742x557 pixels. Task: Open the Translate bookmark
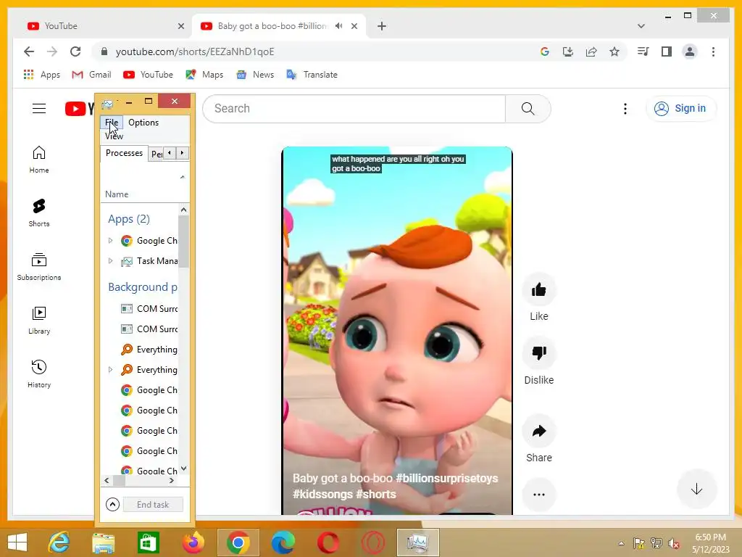point(312,75)
